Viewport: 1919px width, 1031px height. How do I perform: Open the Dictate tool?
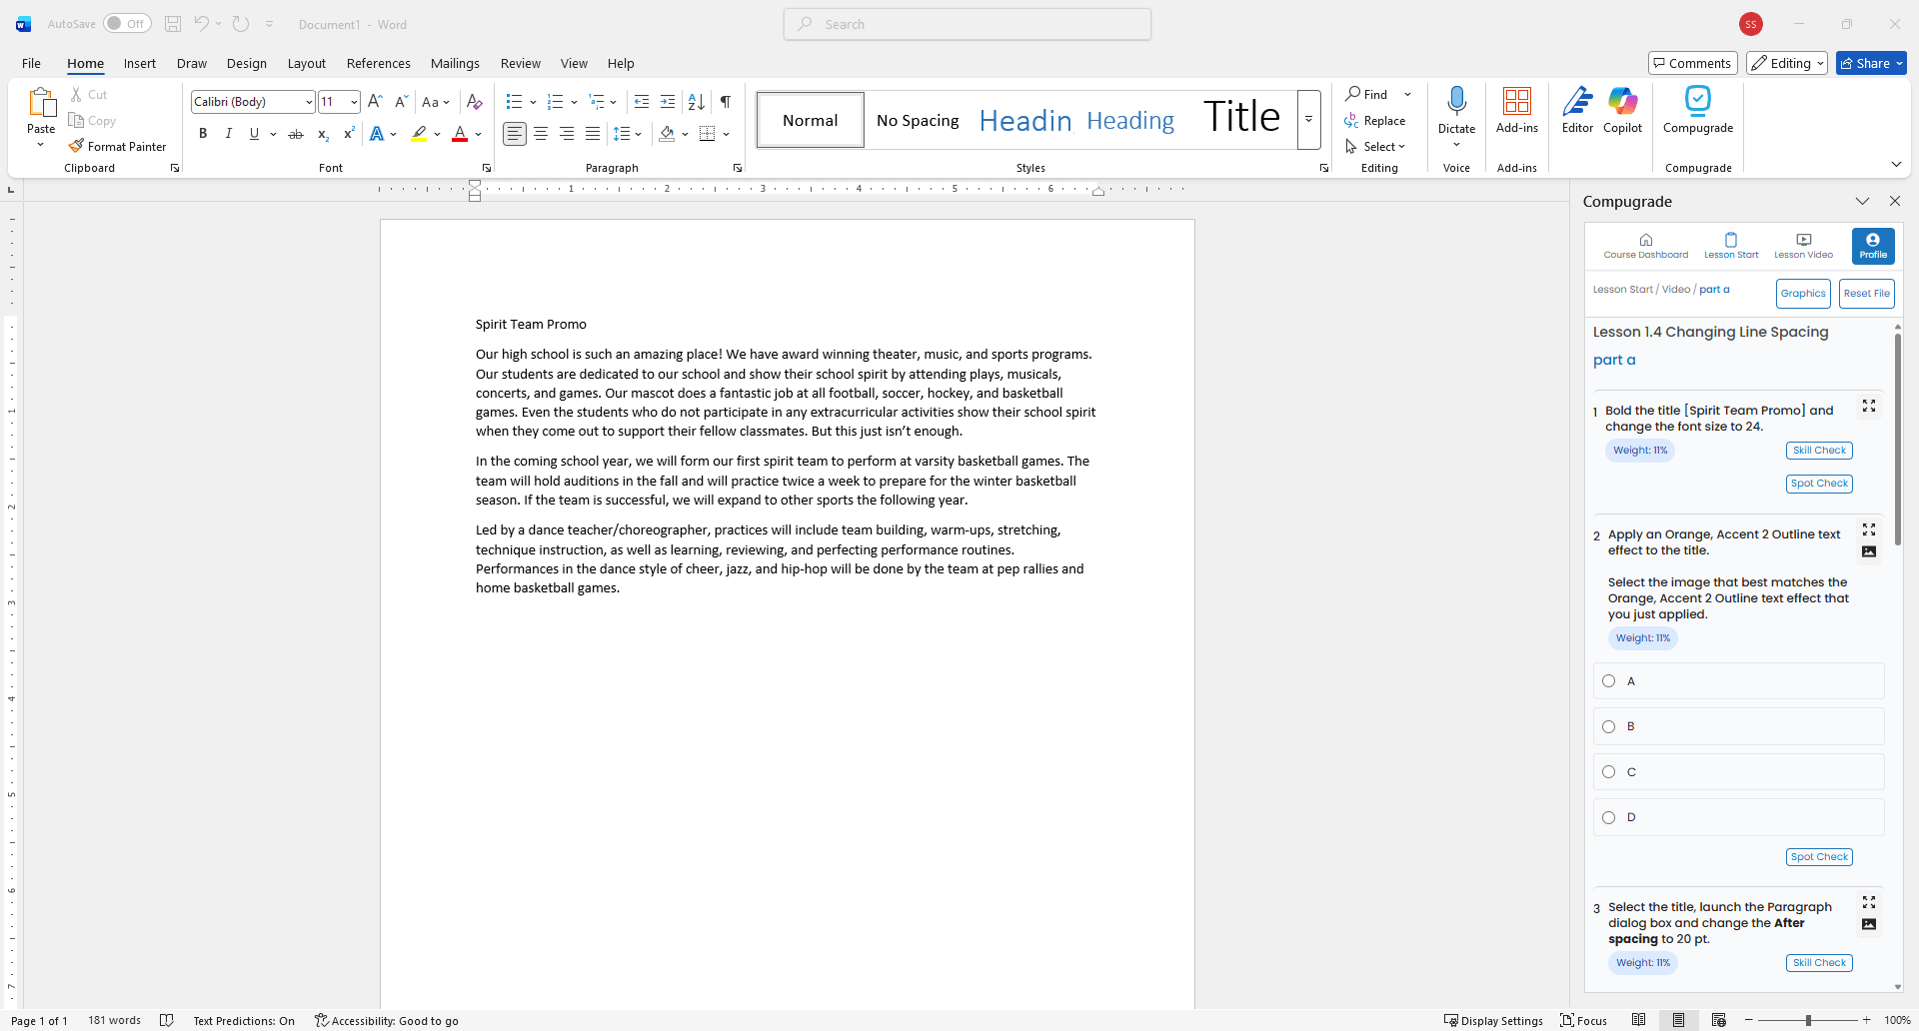(x=1456, y=110)
